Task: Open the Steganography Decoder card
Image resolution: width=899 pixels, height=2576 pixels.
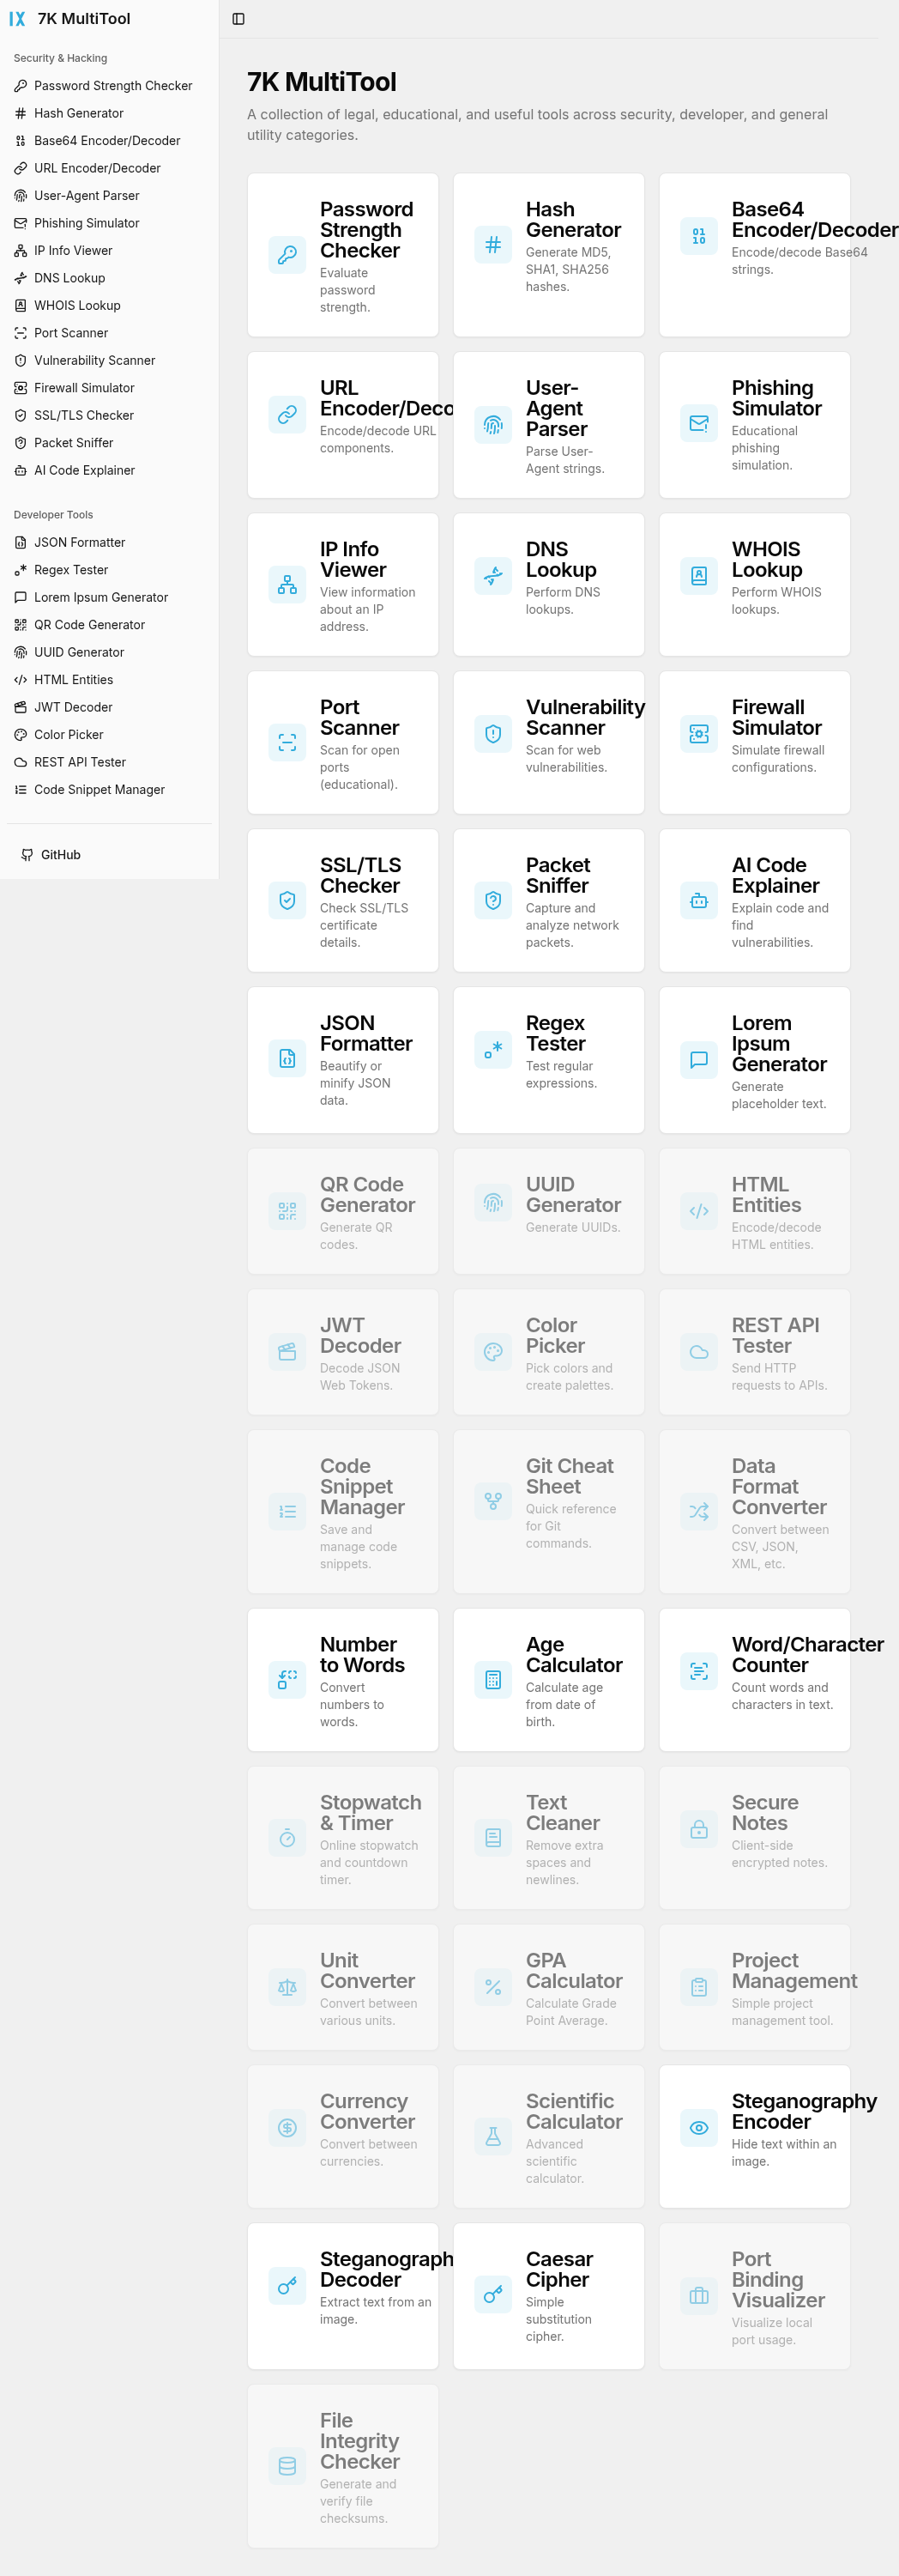Action: 342,2296
